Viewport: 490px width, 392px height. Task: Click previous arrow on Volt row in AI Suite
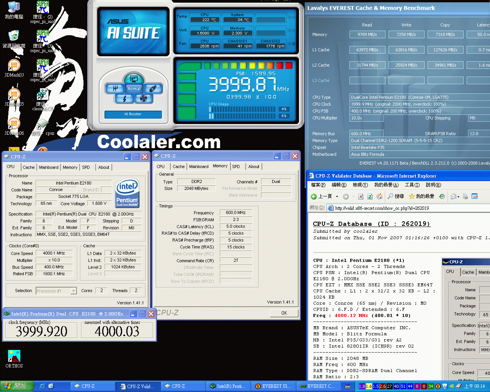click(x=289, y=31)
